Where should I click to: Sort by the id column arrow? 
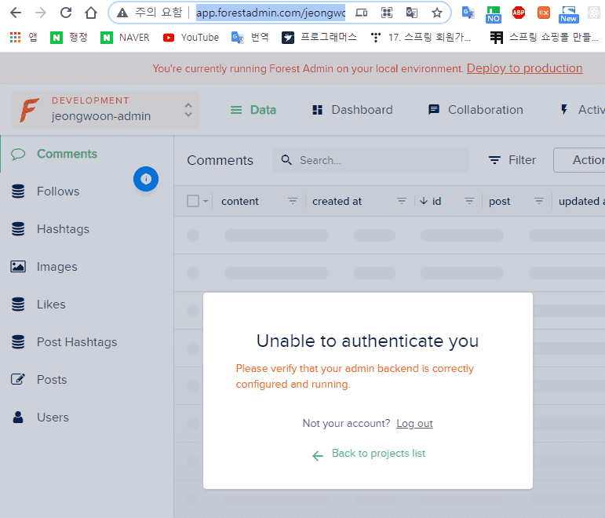(x=424, y=201)
